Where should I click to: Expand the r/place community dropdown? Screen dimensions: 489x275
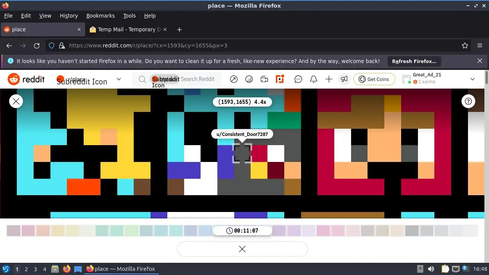(119, 79)
